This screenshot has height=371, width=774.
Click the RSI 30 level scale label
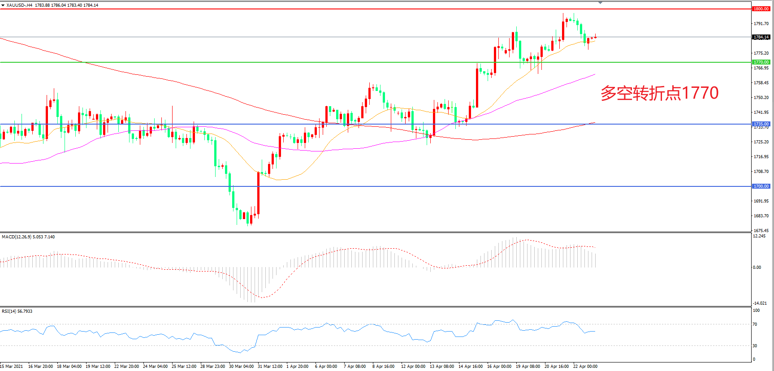pyautogui.click(x=755, y=346)
